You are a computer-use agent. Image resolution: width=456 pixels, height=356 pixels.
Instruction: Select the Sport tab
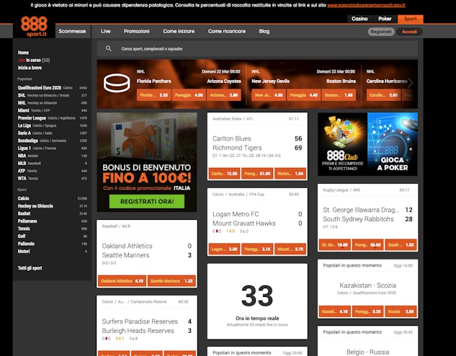click(411, 19)
